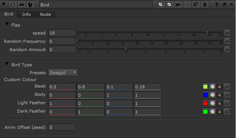
Task: Switch to the Node tab
Action: (x=45, y=14)
